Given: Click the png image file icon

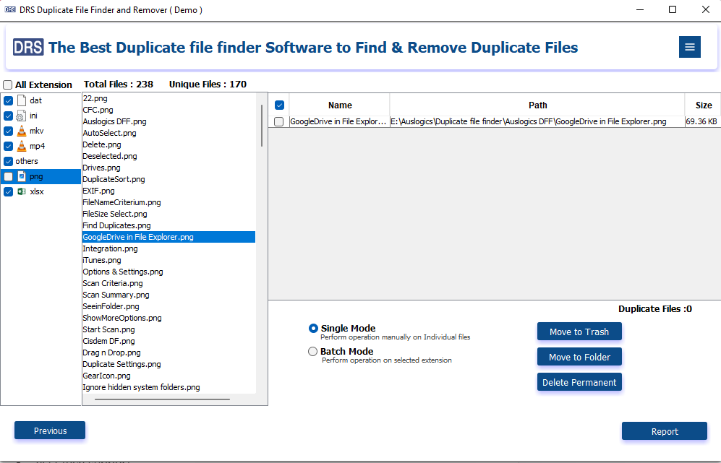Looking at the screenshot, I should pos(22,176).
